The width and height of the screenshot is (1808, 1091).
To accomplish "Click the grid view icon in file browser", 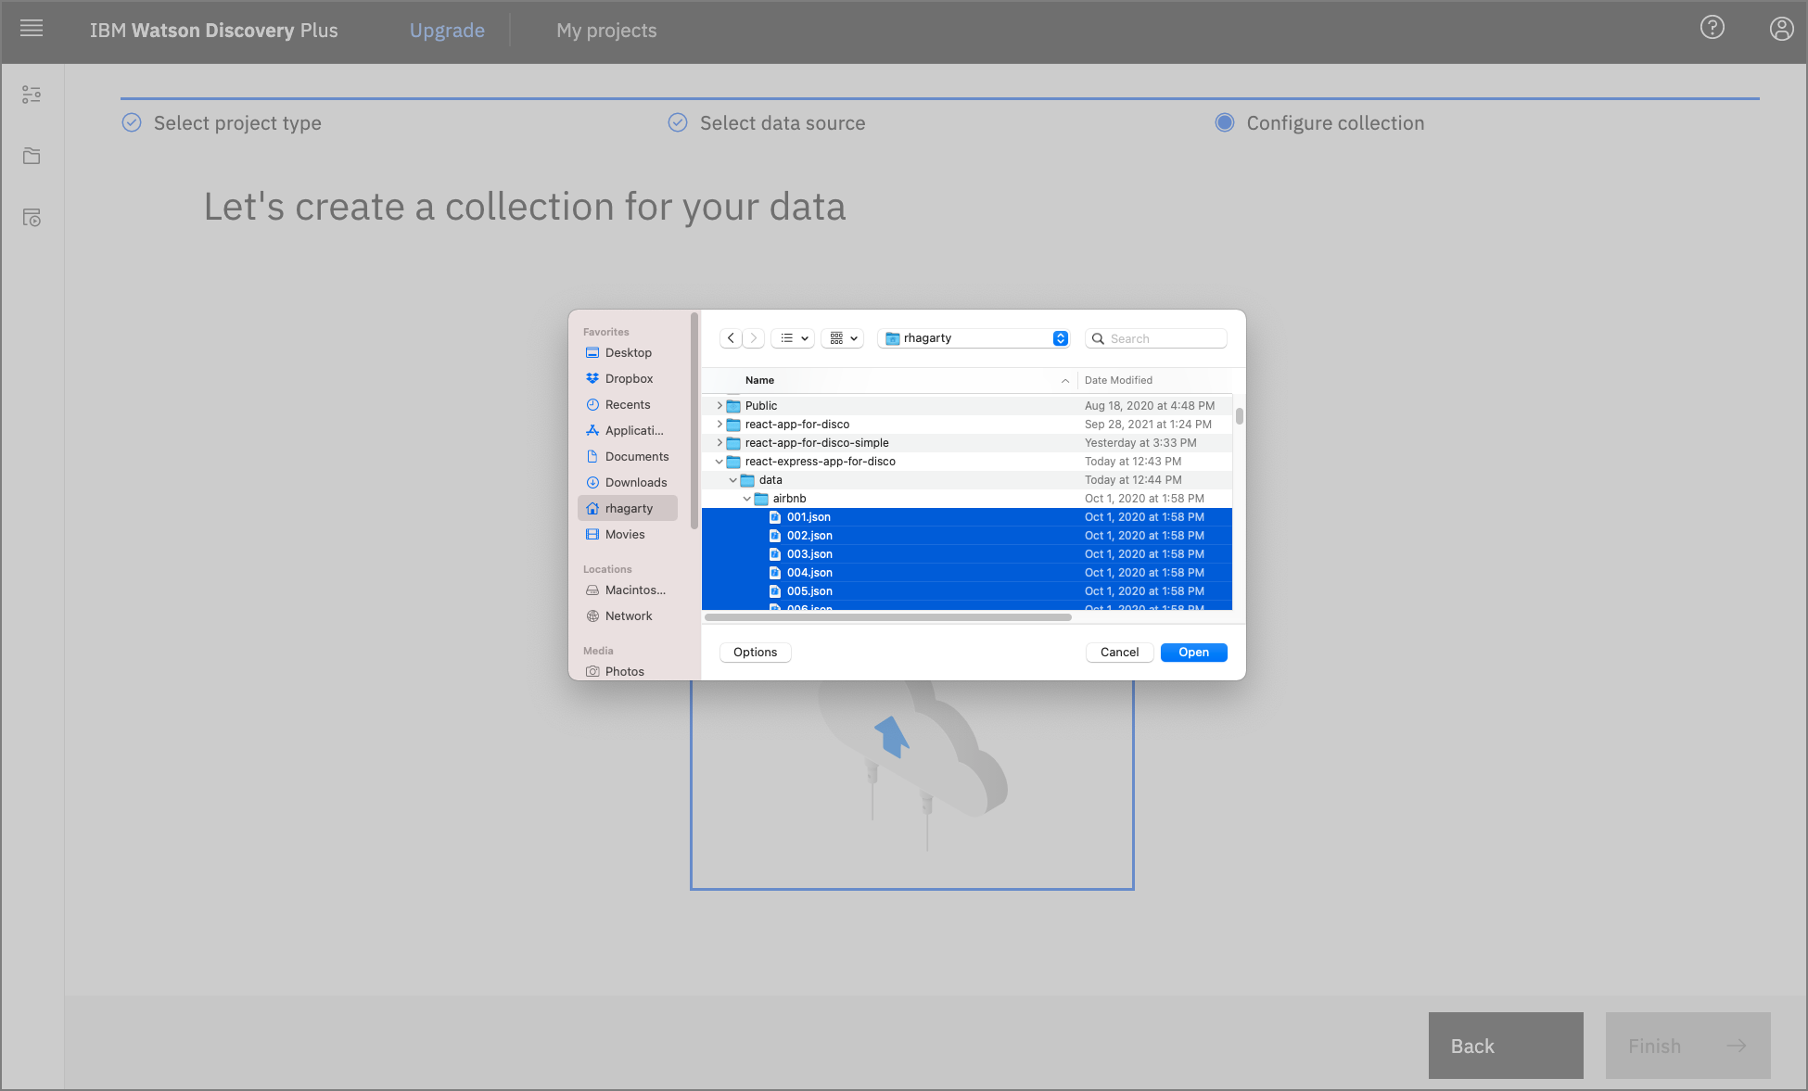I will [838, 337].
